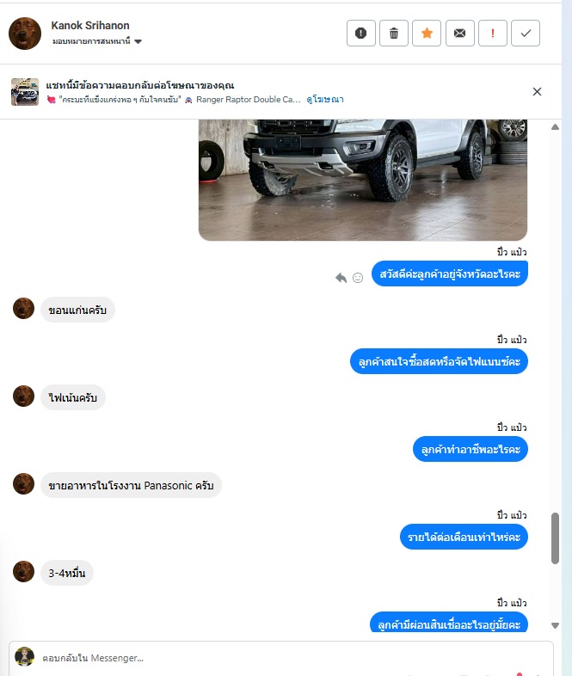This screenshot has width=572, height=676.
Task: Click the scroll up arrow in chat
Action: (x=555, y=127)
